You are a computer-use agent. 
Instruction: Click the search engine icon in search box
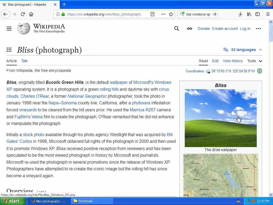click(182, 14)
